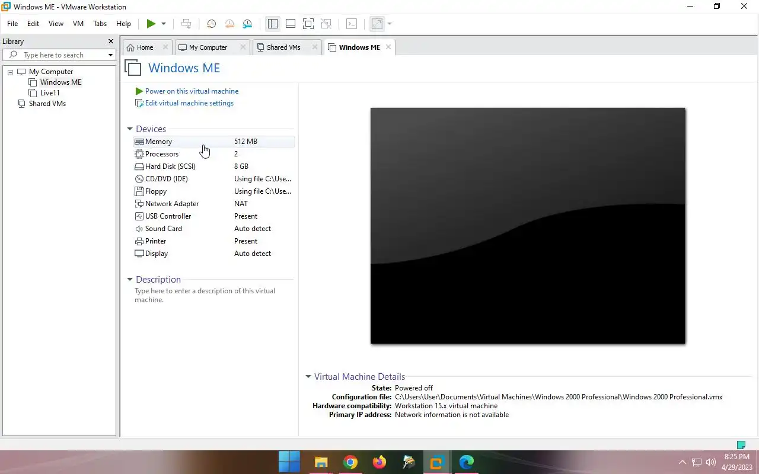Switch to the Home tab
This screenshot has height=474, width=759.
coord(145,47)
